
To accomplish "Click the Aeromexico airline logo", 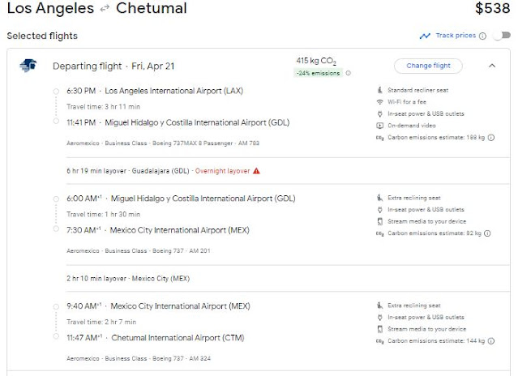I will 28,66.
